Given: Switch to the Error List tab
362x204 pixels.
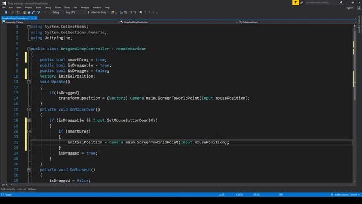Looking at the screenshot, I should point(21,189).
